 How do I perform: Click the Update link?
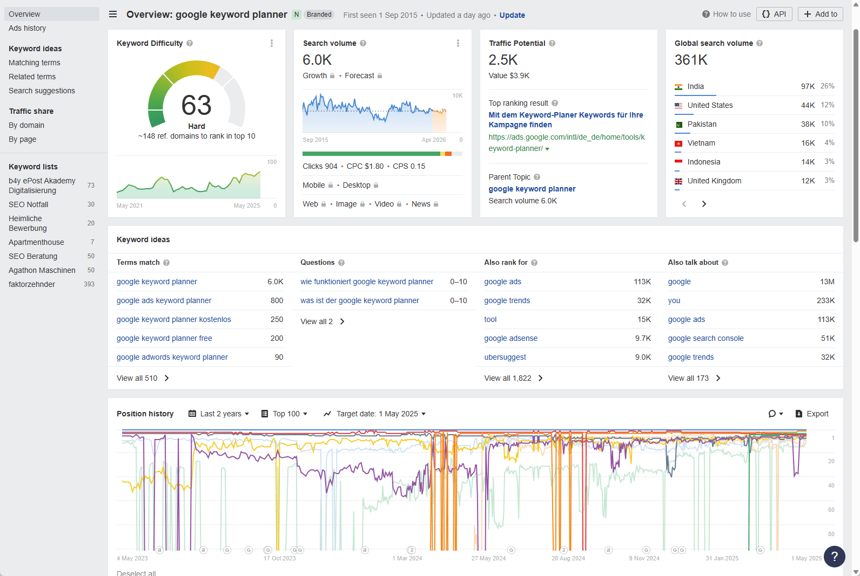tap(512, 15)
